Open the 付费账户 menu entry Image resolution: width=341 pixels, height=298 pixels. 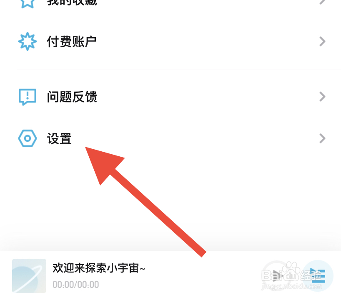click(x=170, y=41)
